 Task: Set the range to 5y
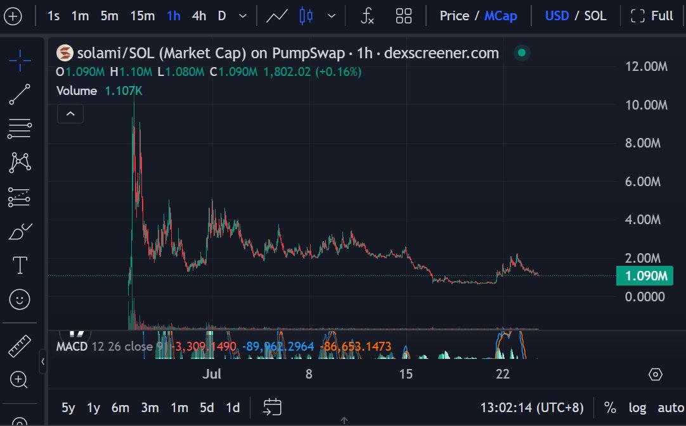pyautogui.click(x=68, y=408)
